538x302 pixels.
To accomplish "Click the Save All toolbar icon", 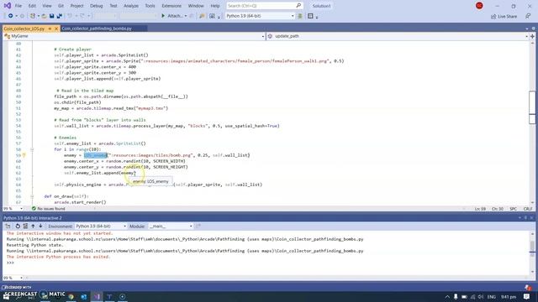I will [60, 16].
